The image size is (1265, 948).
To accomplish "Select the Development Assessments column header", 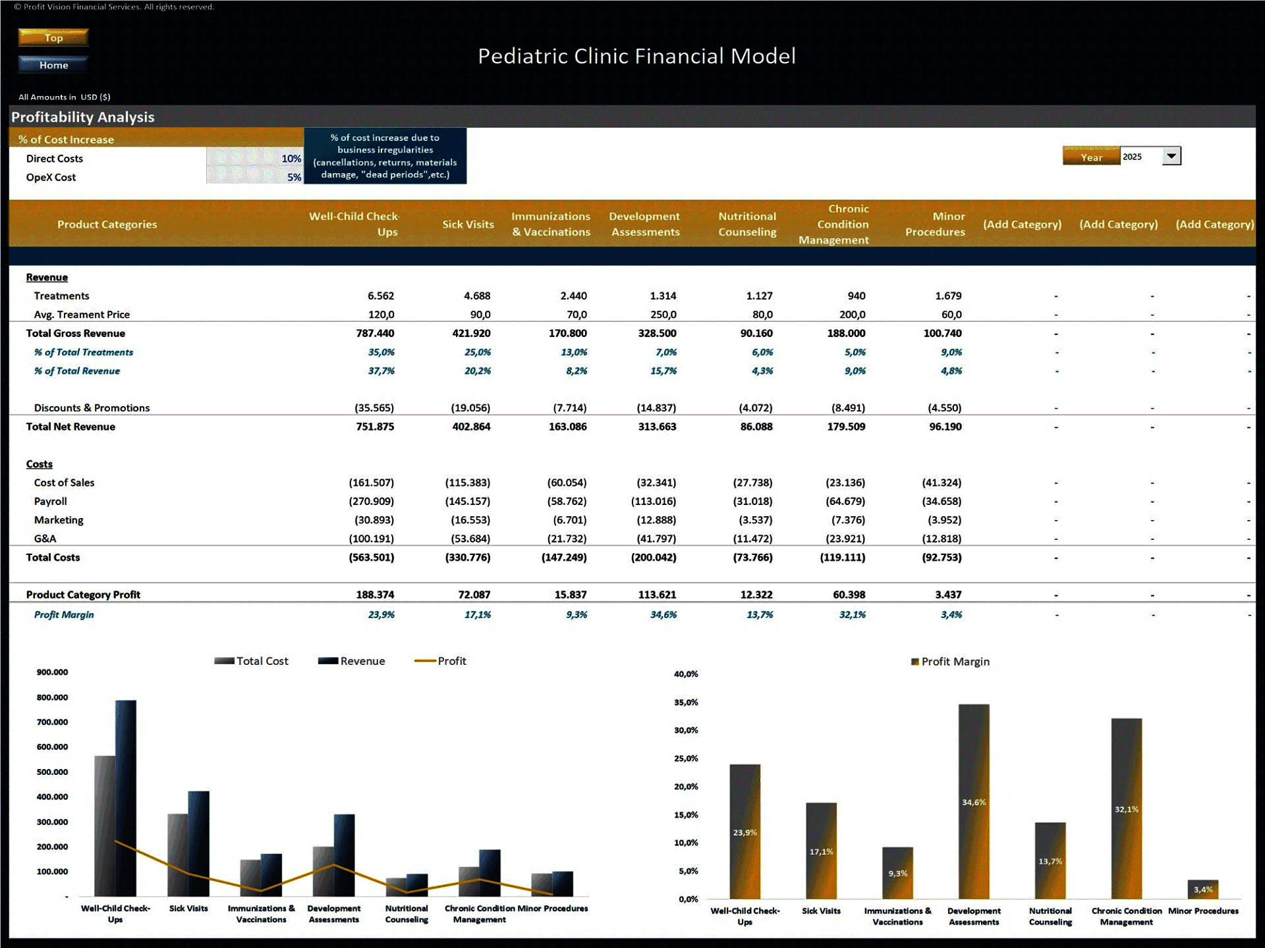I will tap(644, 224).
